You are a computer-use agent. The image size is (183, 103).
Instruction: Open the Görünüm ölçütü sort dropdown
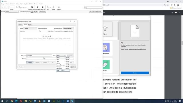[x=68, y=28]
